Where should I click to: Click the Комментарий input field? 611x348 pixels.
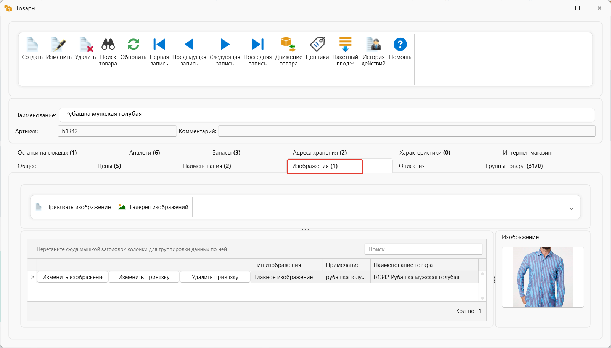click(x=407, y=131)
